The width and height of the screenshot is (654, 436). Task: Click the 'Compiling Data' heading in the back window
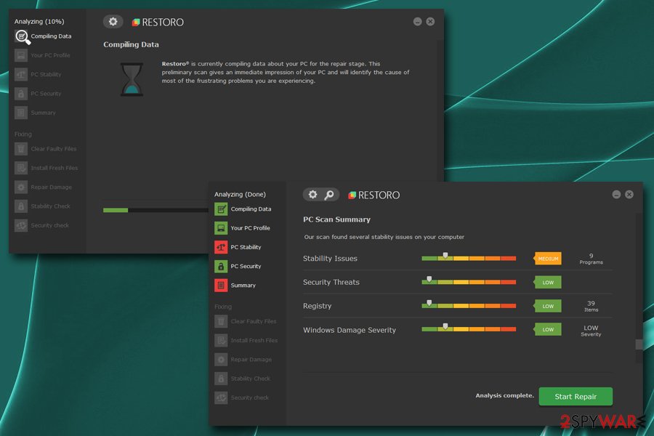pos(131,44)
